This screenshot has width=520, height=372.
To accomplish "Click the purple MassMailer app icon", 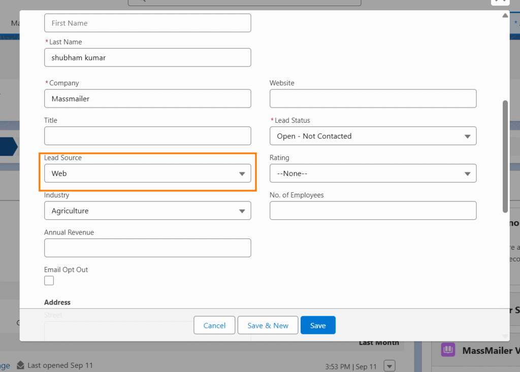I will (448, 350).
